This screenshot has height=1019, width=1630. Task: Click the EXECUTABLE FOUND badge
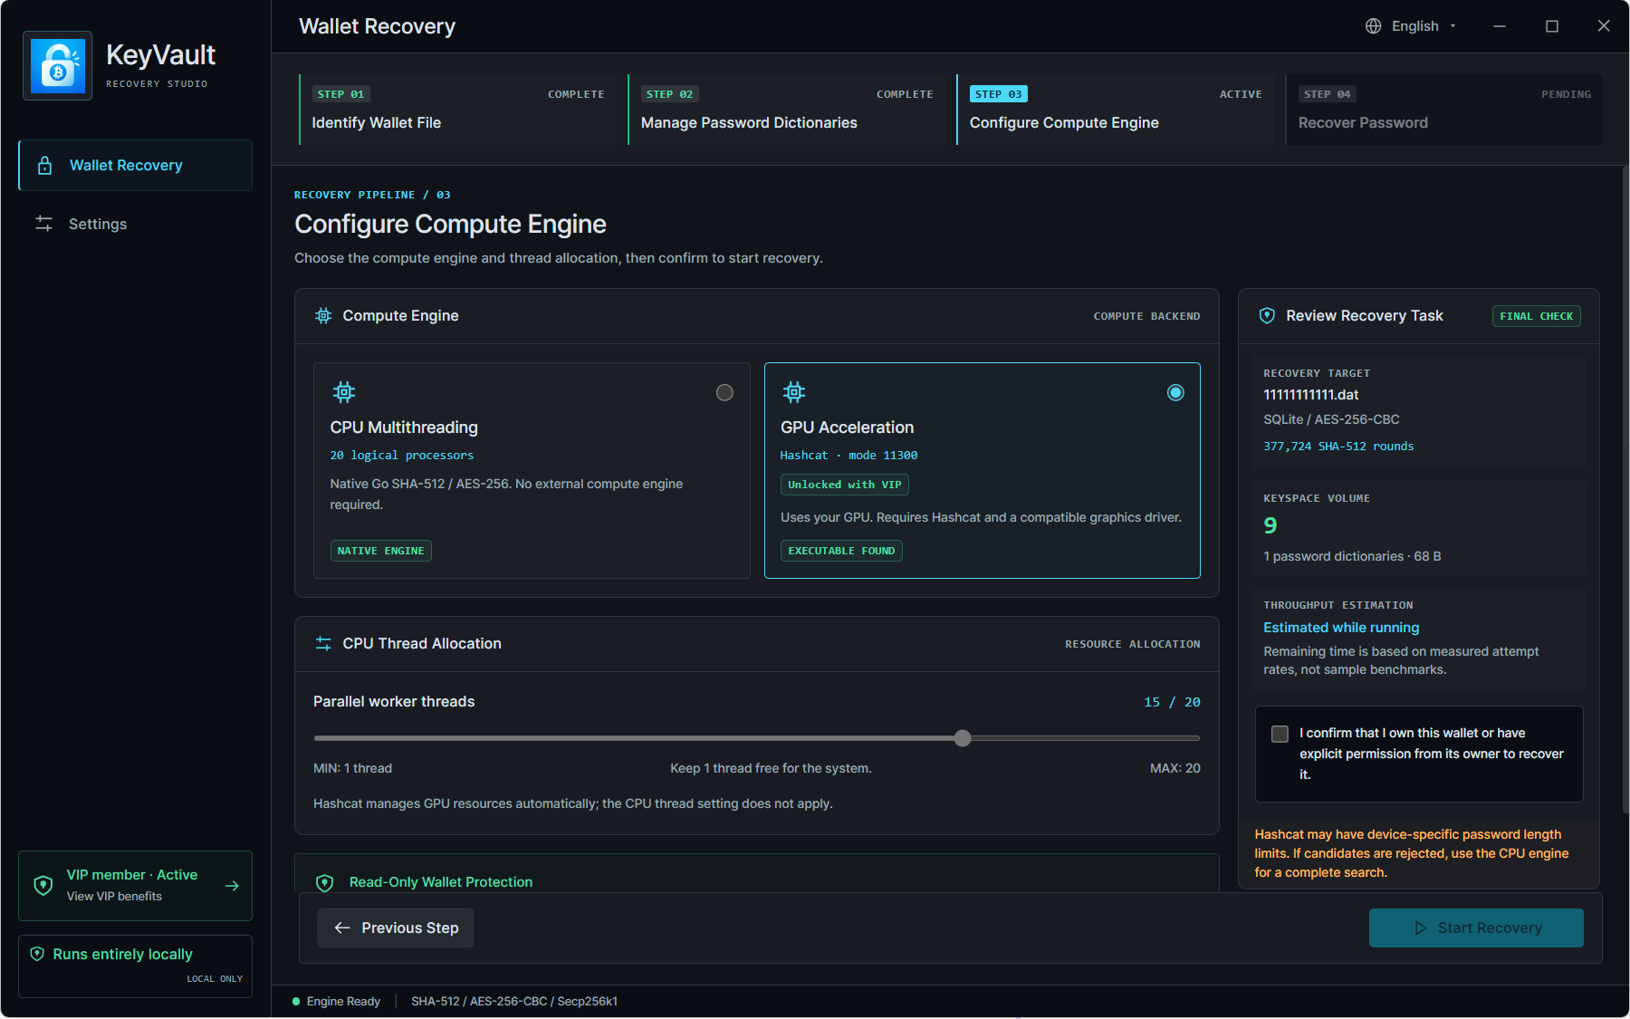[x=841, y=551]
